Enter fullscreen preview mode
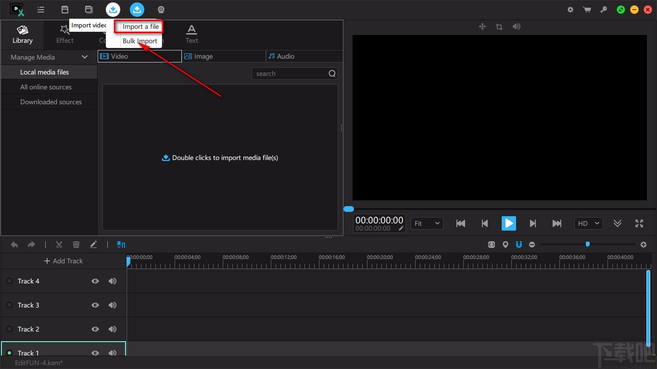 coord(639,223)
